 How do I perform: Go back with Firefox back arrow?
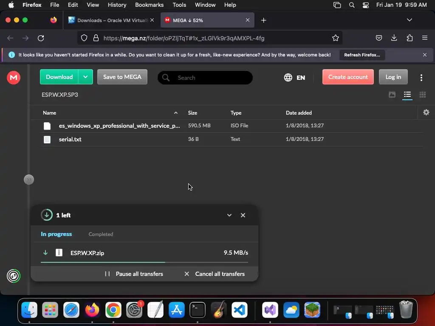tap(10, 38)
